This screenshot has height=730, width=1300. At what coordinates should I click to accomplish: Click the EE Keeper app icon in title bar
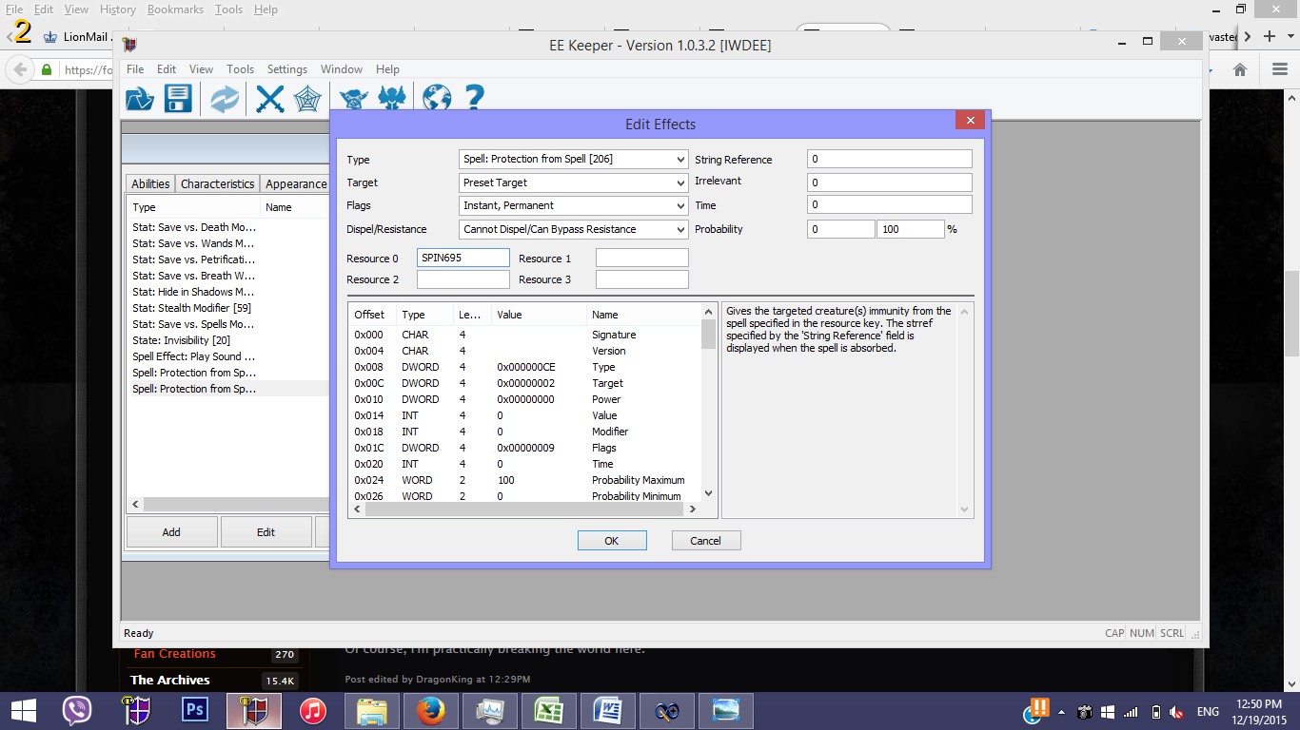pos(130,45)
